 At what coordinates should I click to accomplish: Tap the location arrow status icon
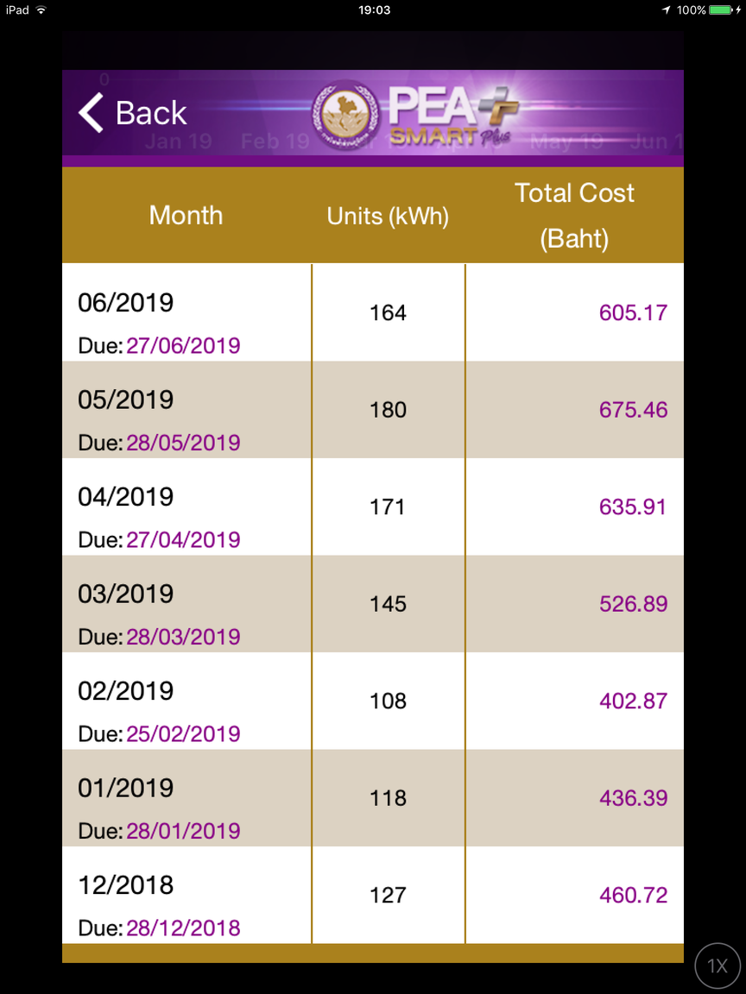666,10
